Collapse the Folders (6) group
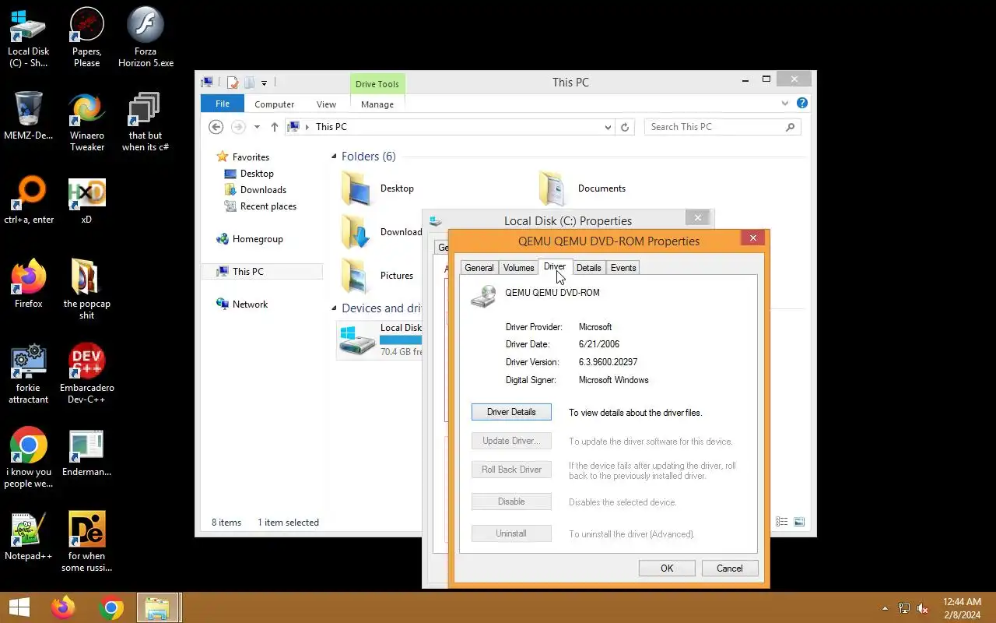The image size is (996, 623). 334,157
